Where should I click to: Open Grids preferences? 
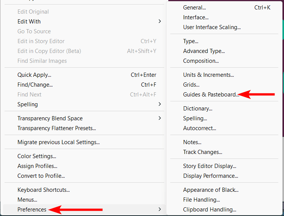191,85
